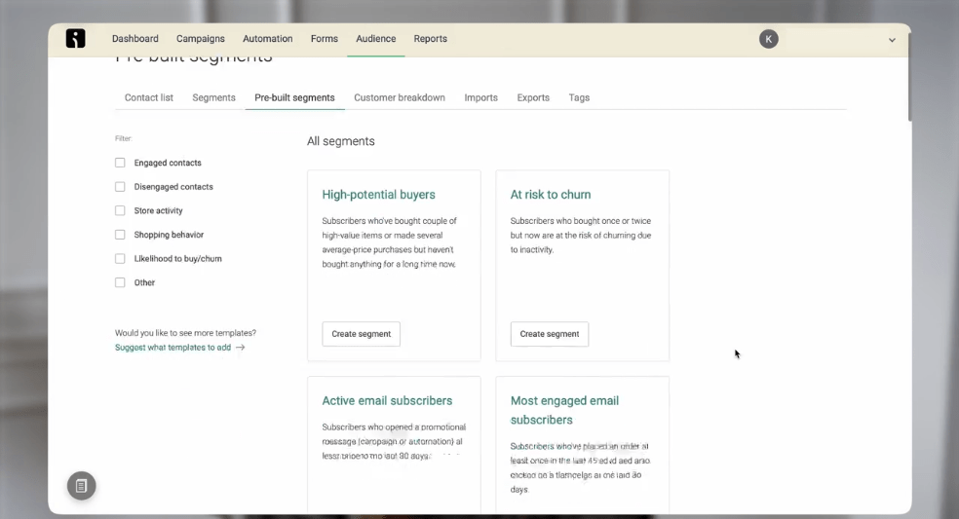Open the Imports tab
The height and width of the screenshot is (519, 959).
pos(480,97)
